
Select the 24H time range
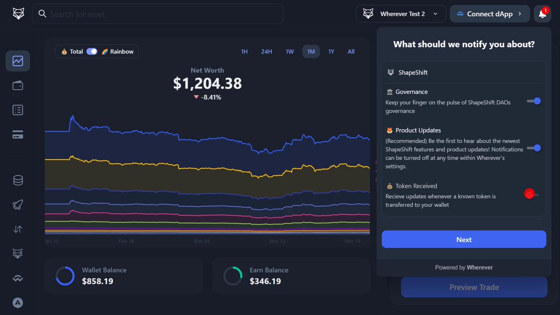tap(266, 51)
